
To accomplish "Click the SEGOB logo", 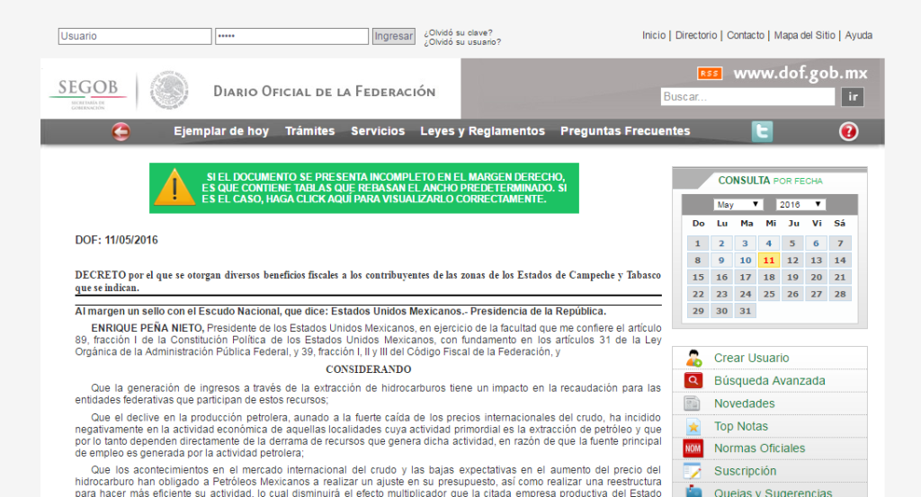I will pyautogui.click(x=88, y=91).
